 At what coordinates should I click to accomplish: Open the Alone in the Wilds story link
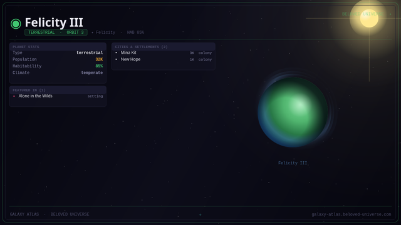click(35, 96)
